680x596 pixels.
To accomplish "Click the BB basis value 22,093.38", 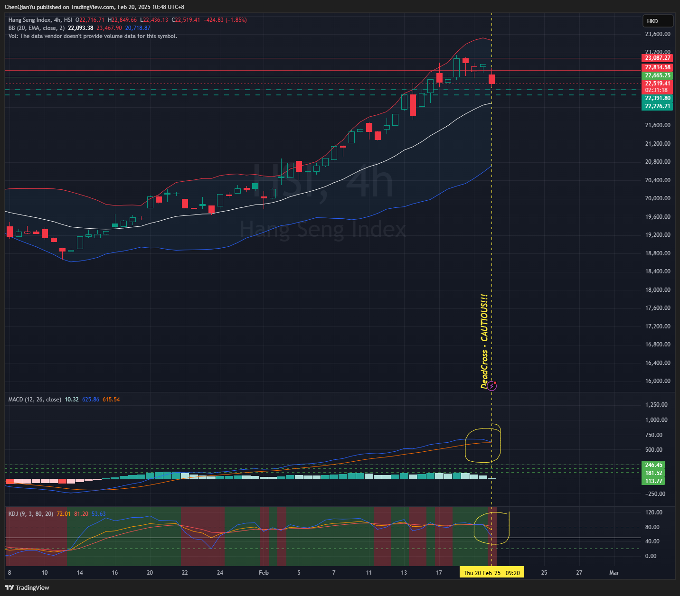I will 80,28.
